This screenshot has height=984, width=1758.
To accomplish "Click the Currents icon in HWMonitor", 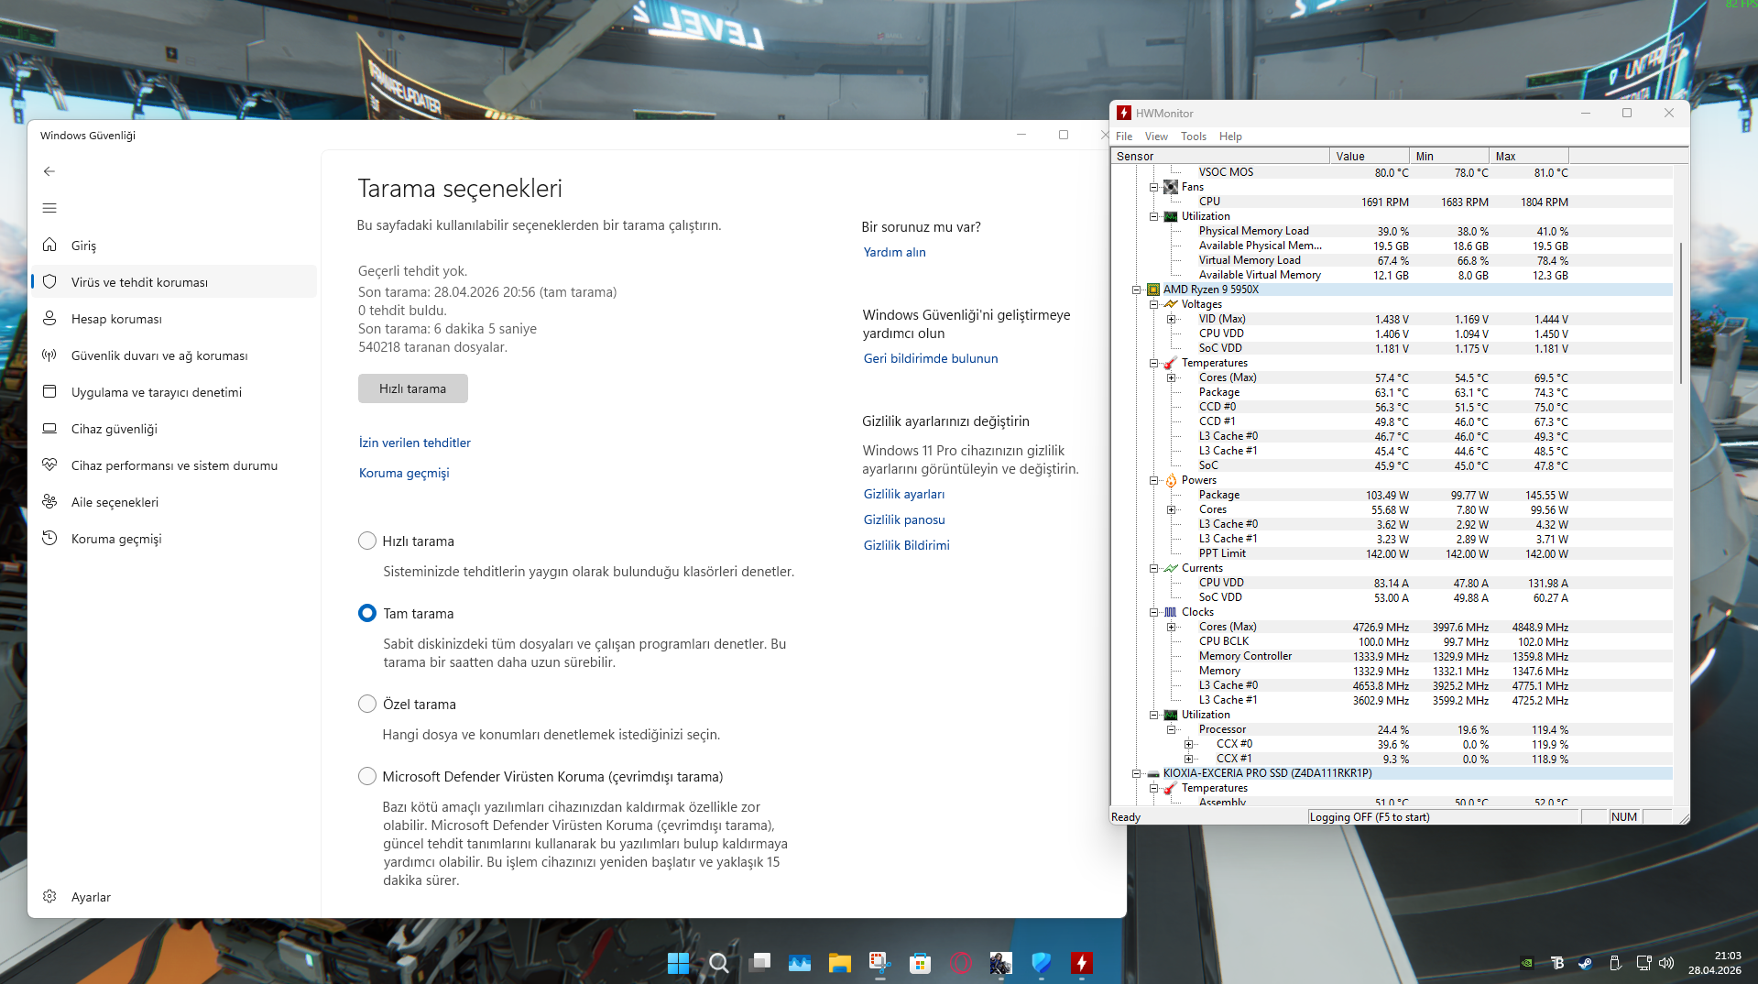I will [1171, 568].
